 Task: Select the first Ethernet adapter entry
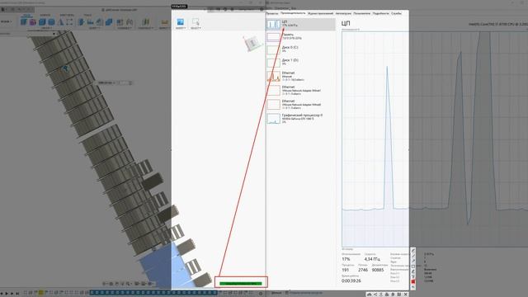pos(300,76)
